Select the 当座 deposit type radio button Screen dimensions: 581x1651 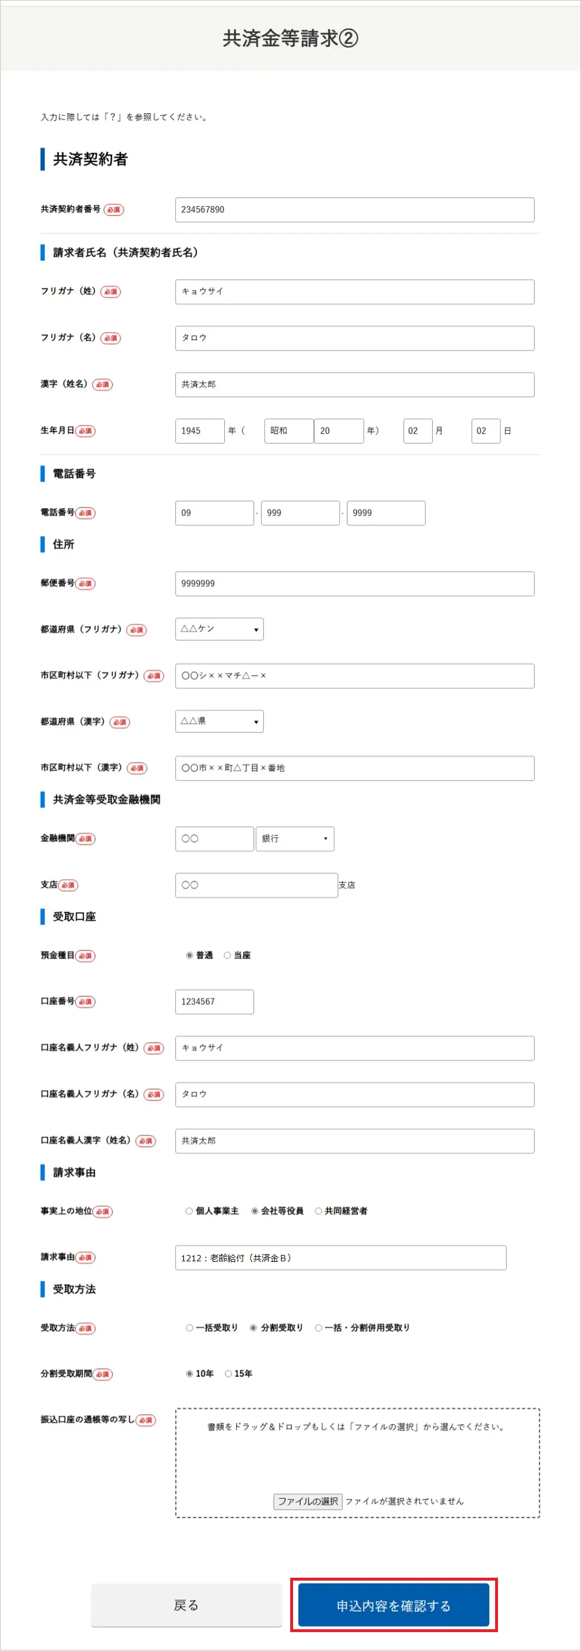click(227, 955)
